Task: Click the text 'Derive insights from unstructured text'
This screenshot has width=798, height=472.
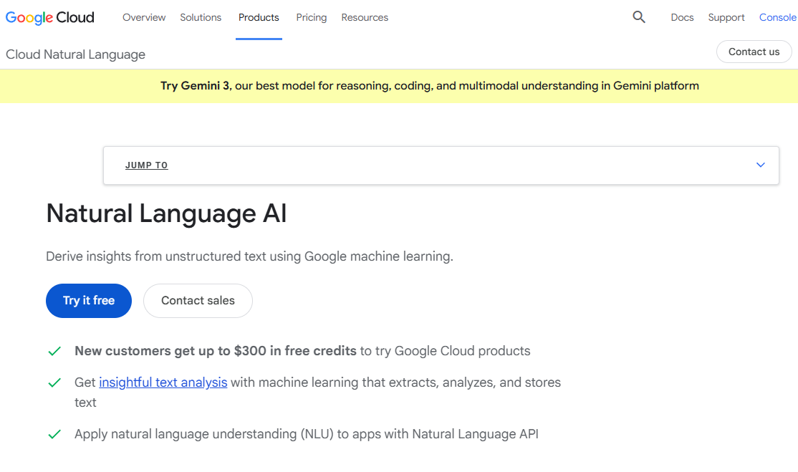Action: click(x=155, y=256)
